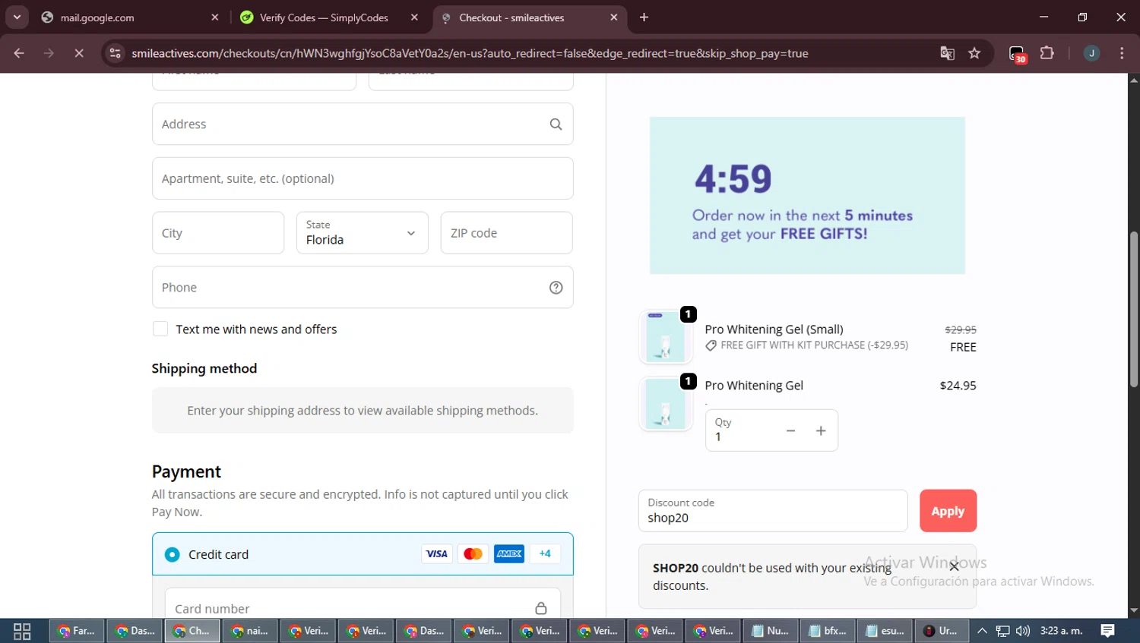This screenshot has width=1140, height=643.
Task: Click the volume speaker tray icon
Action: click(1023, 631)
